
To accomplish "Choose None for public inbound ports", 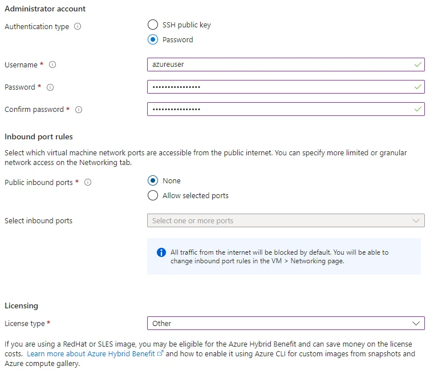I will [x=153, y=180].
